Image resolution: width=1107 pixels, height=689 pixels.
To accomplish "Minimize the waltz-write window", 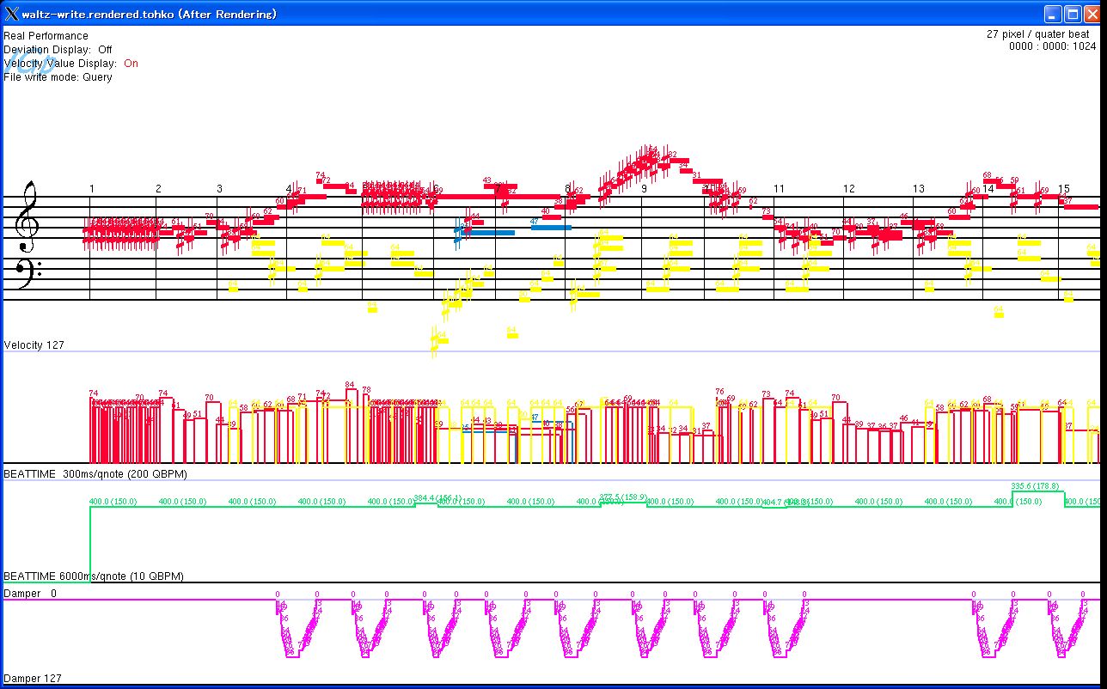I will [x=1053, y=14].
